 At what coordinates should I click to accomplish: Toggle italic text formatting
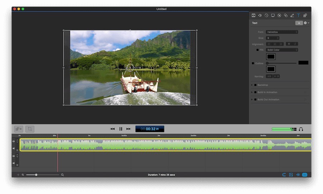tap(295, 44)
